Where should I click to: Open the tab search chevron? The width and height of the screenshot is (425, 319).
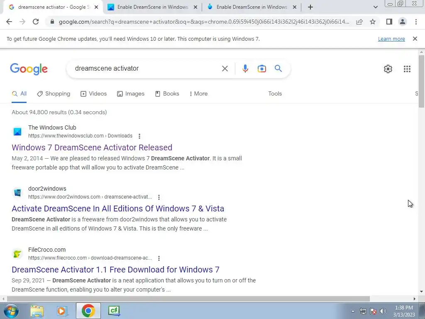click(x=375, y=7)
